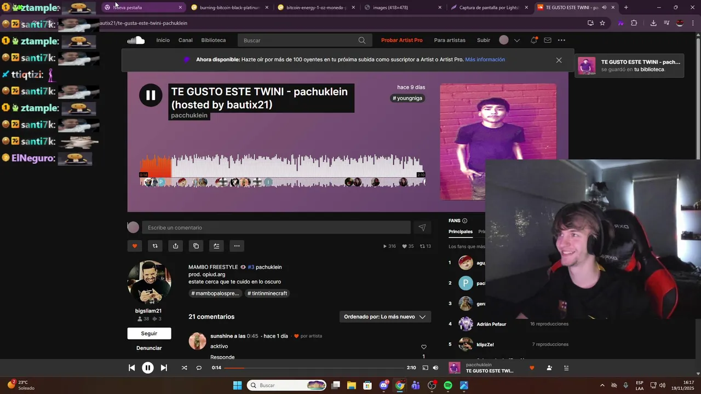The height and width of the screenshot is (394, 701).
Task: Skip to previous track in player bar
Action: pyautogui.click(x=131, y=368)
